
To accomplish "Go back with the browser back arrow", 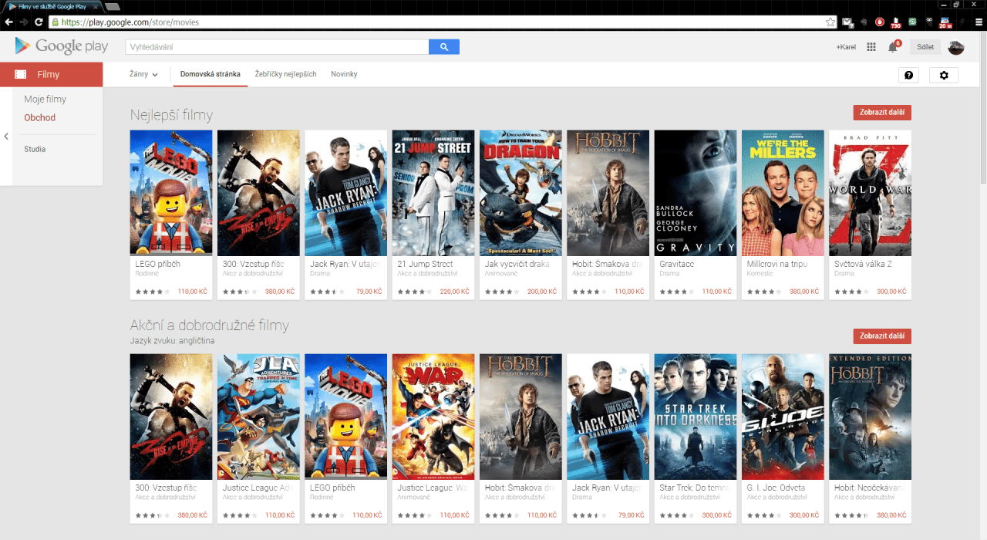I will pos(9,22).
